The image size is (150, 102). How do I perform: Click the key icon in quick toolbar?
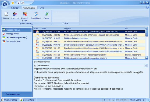coord(23,3)
